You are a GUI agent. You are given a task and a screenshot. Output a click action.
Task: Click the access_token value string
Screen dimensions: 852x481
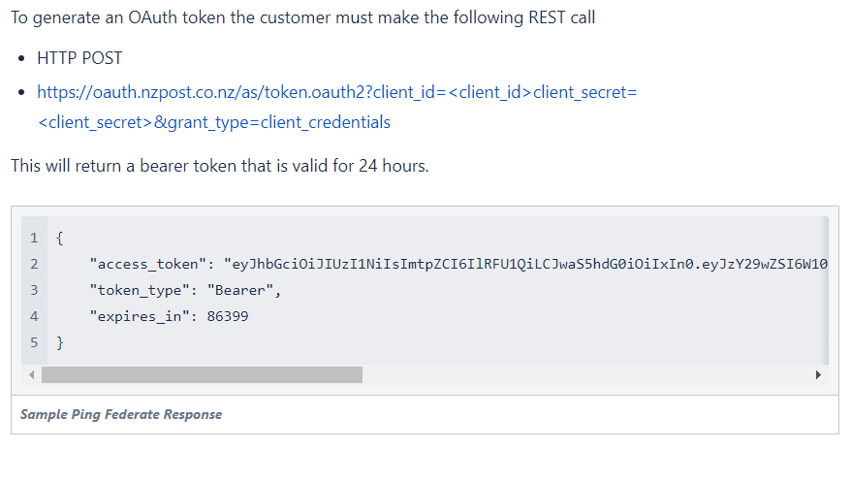pos(526,264)
